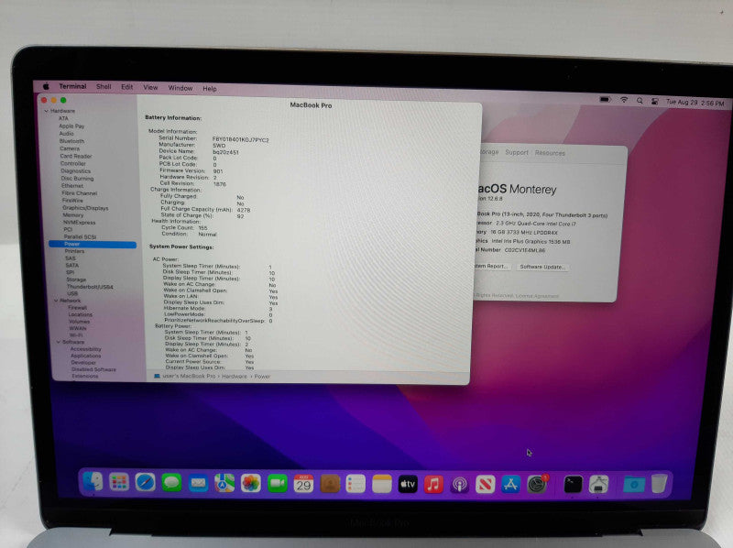Click user's MacBook Pro in path bar
733x548 pixels.
click(x=189, y=376)
